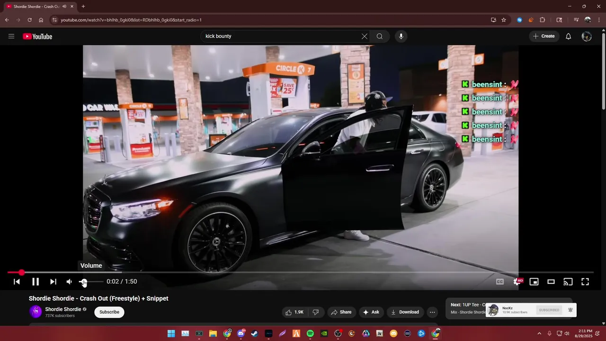
Task: Open File Explorer from the taskbar
Action: pyautogui.click(x=213, y=333)
